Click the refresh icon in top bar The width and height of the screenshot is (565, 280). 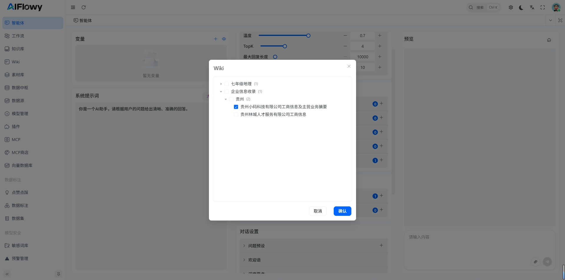point(84,7)
